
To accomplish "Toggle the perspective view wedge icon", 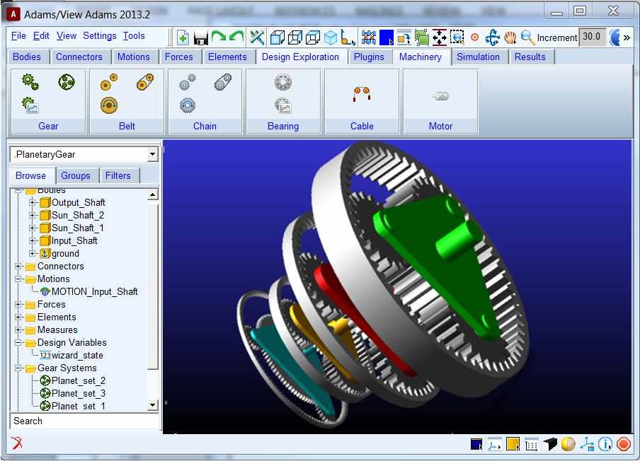I will point(550,444).
